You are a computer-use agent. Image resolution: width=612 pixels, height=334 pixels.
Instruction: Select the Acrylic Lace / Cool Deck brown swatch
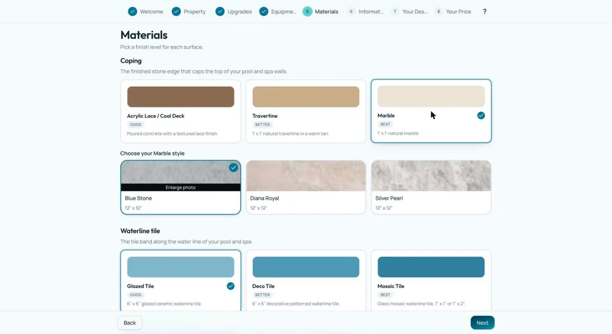[181, 97]
